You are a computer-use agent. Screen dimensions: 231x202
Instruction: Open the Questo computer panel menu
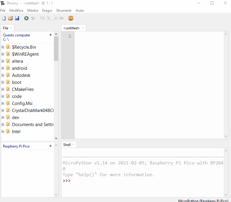[50, 35]
